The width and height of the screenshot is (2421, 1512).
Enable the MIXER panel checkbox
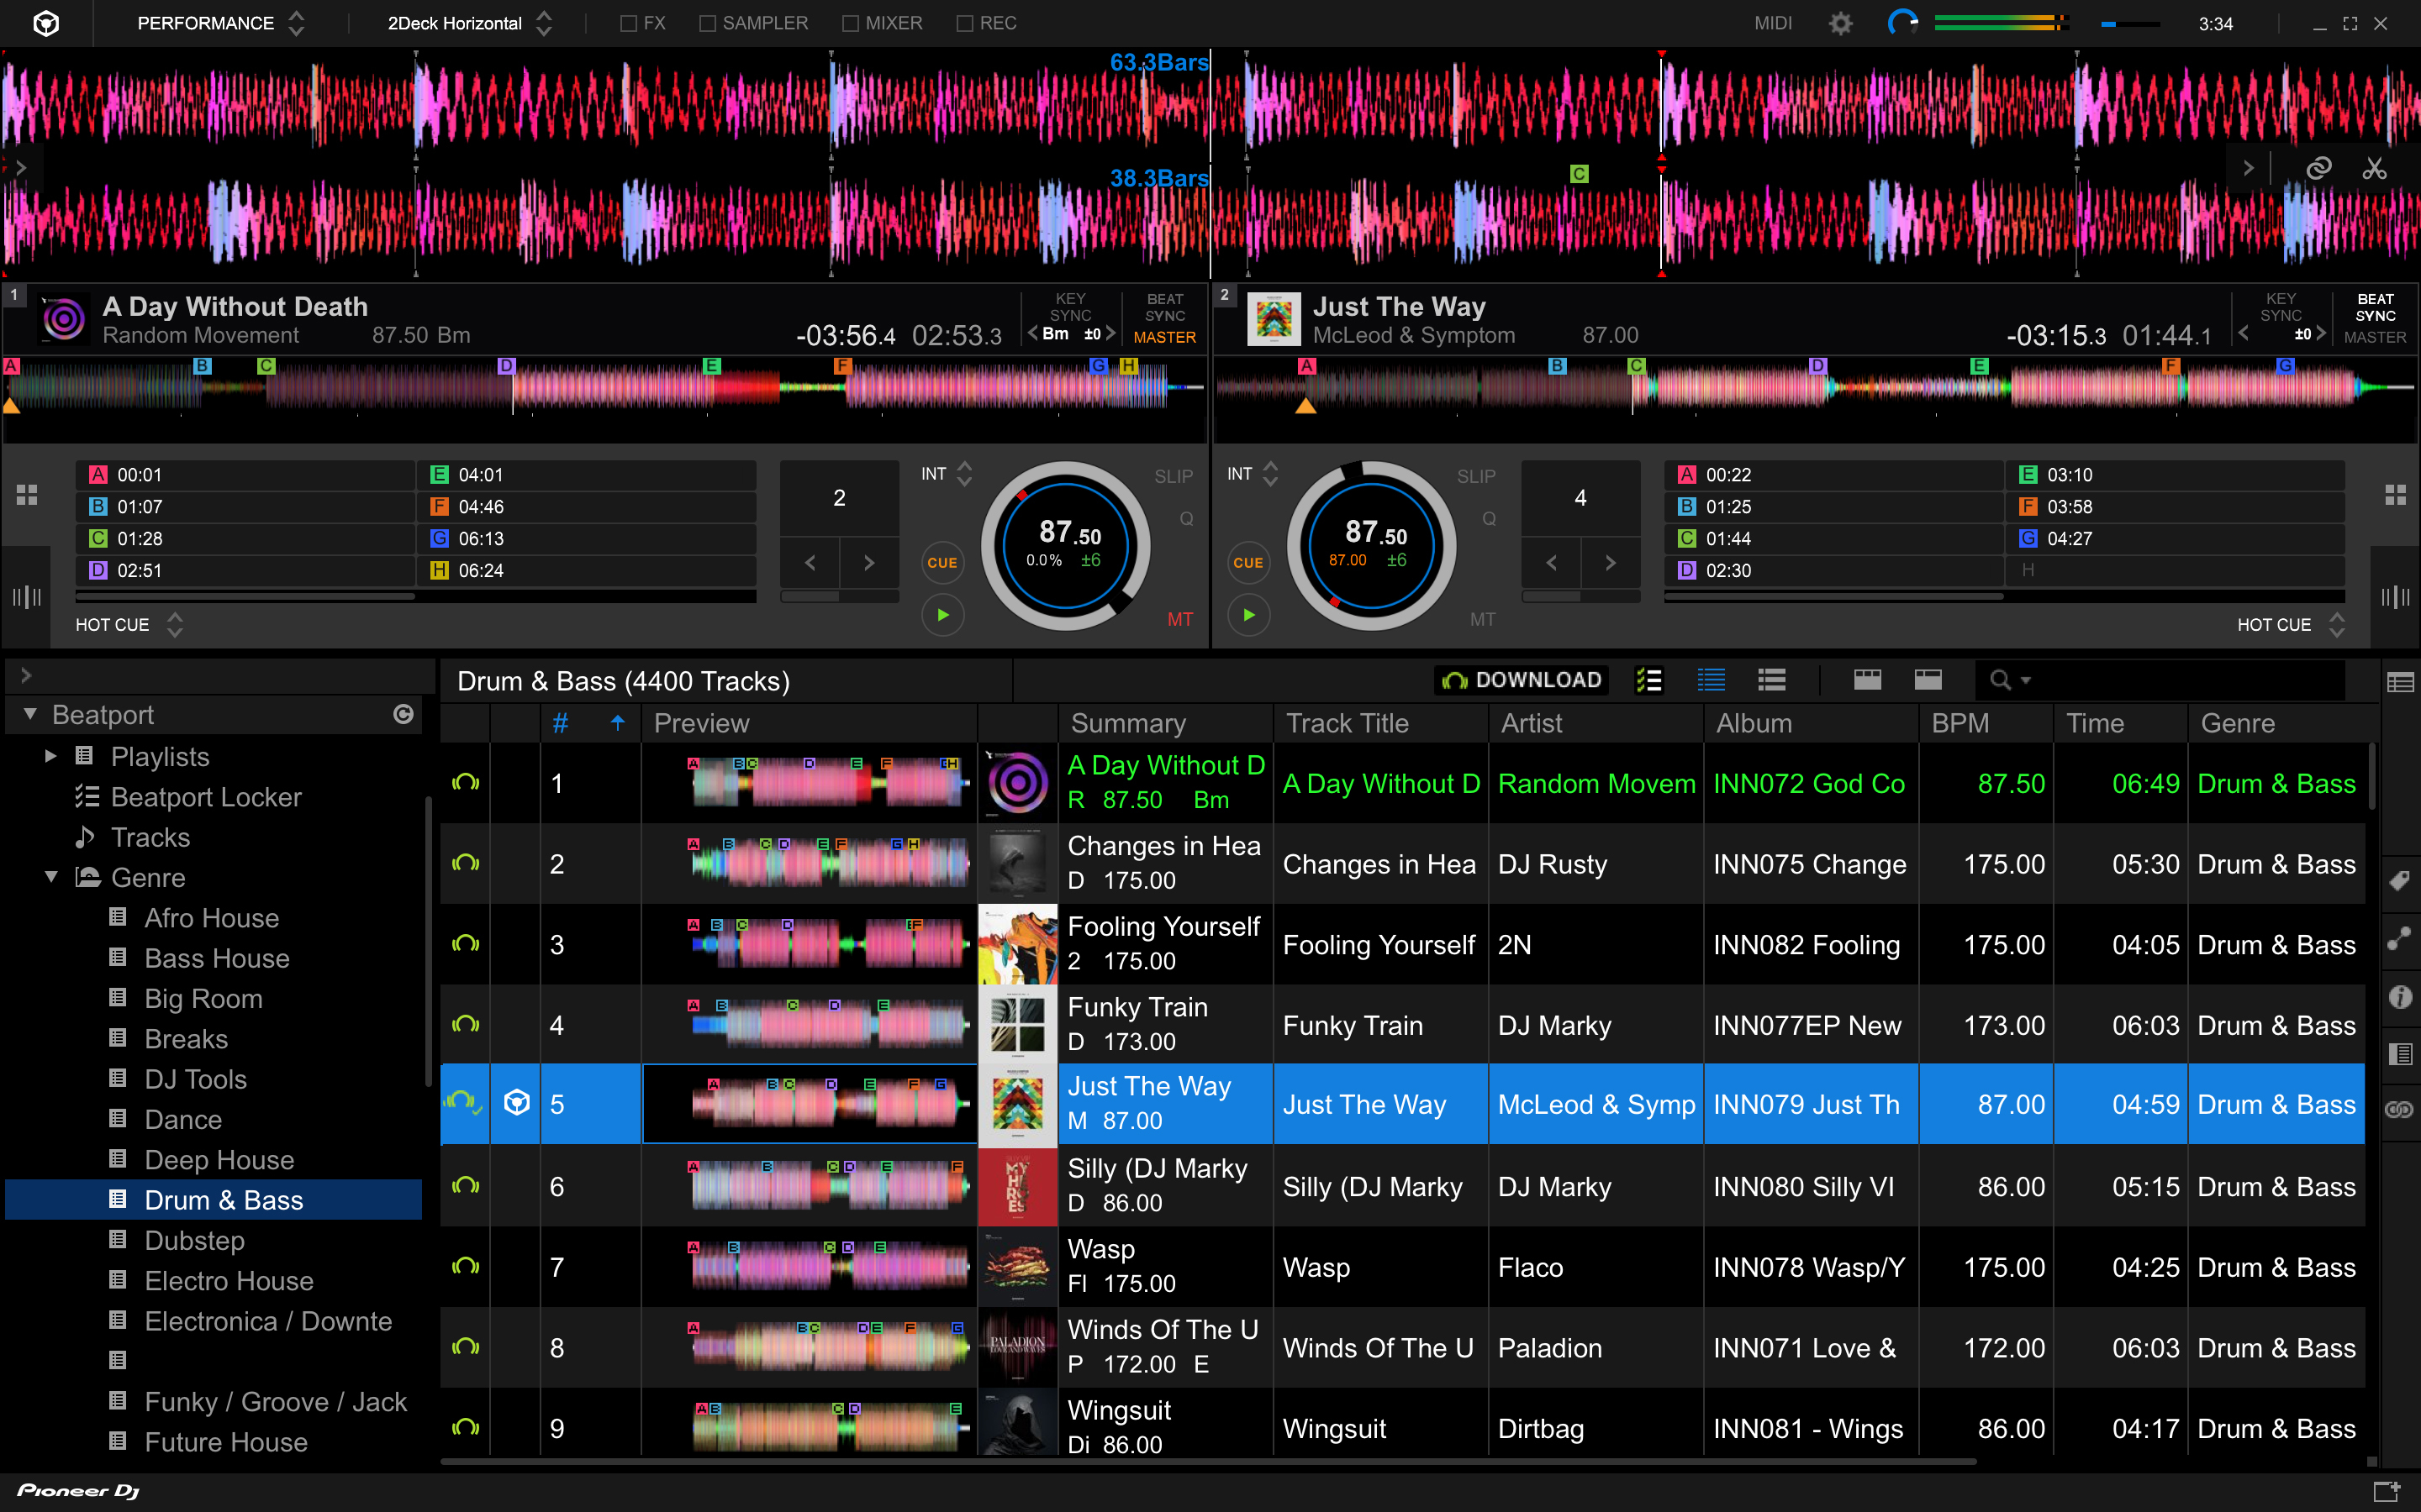coord(851,23)
